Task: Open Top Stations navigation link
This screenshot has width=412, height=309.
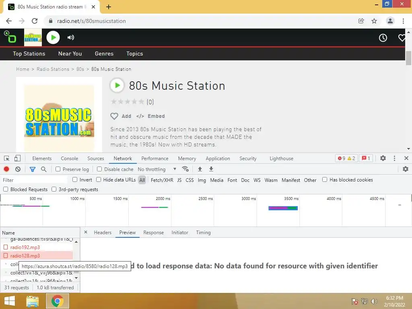Action: pyautogui.click(x=29, y=54)
